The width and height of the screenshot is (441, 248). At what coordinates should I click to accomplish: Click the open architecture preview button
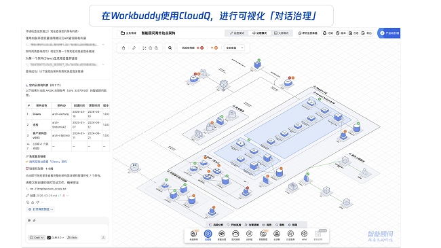pos(41,209)
